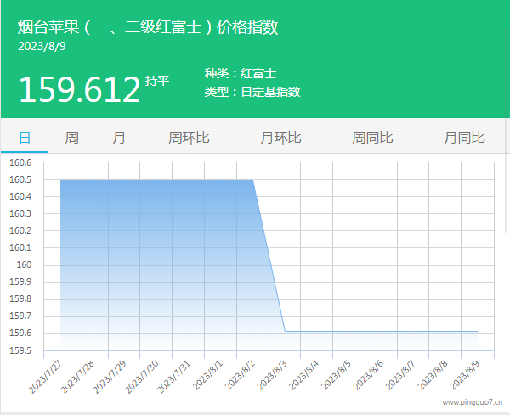
Task: Switch to the 周环比 tab
Action: click(189, 138)
